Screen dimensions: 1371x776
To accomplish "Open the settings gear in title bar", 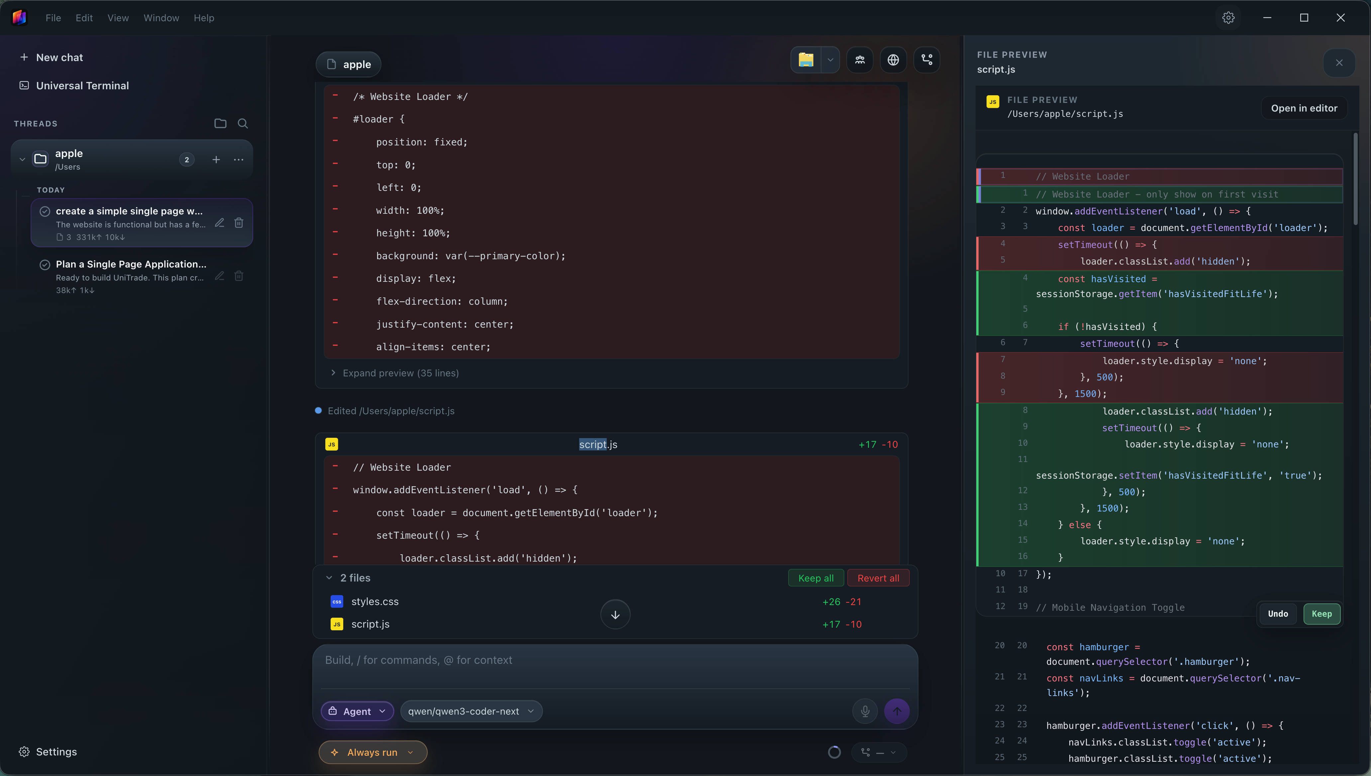I will click(x=1228, y=18).
